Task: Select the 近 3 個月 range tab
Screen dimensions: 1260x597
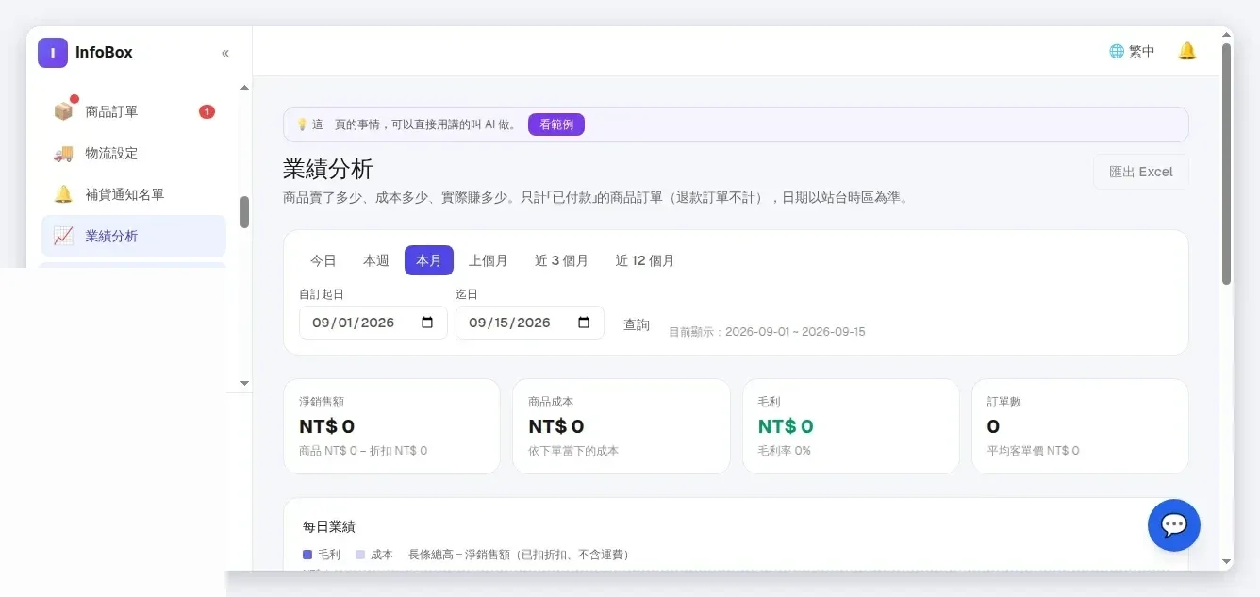Action: click(562, 260)
